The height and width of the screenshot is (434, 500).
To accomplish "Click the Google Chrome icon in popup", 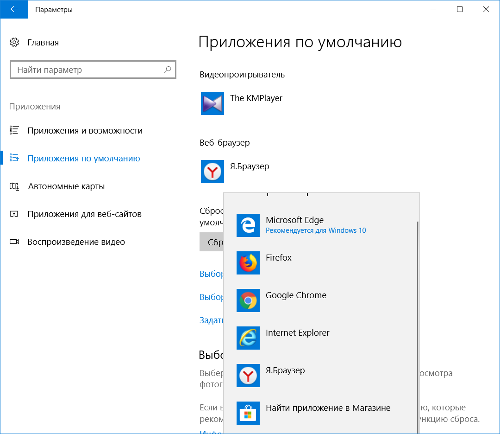I will 248,300.
